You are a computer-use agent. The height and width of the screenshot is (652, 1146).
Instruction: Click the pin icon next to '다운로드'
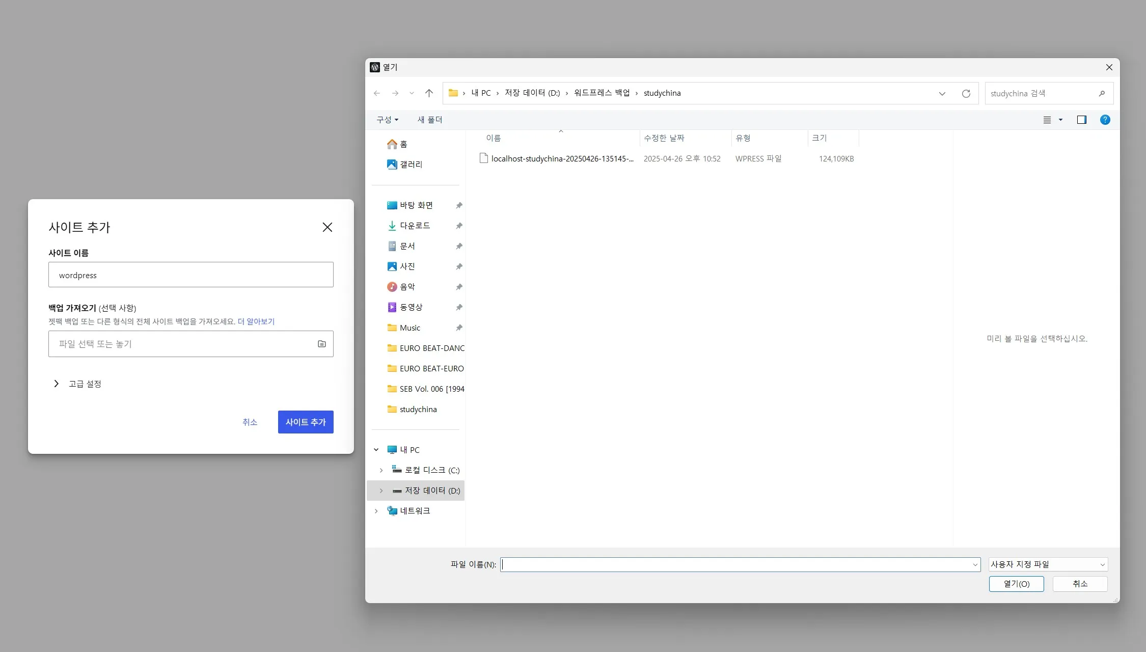tap(459, 226)
